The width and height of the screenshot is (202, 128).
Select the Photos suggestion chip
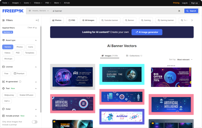[57, 20]
